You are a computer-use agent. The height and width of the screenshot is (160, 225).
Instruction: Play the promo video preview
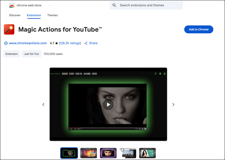point(108,105)
